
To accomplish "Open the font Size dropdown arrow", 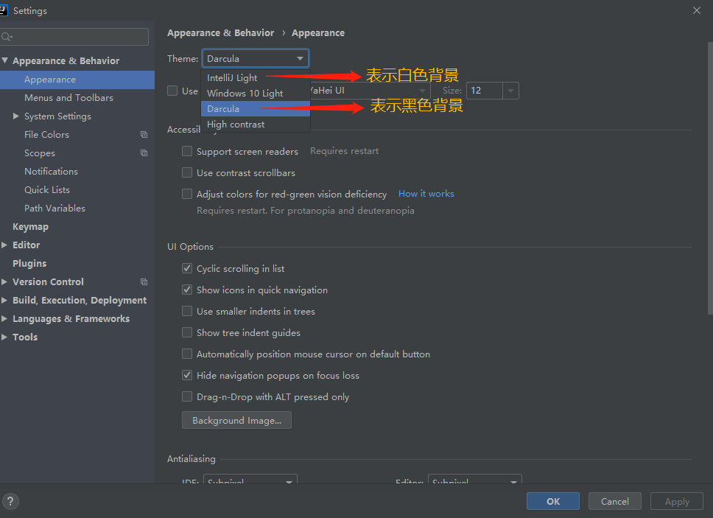I will pos(510,91).
